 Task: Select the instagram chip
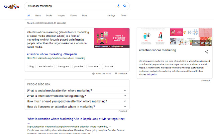pyautogui.click(x=63, y=66)
